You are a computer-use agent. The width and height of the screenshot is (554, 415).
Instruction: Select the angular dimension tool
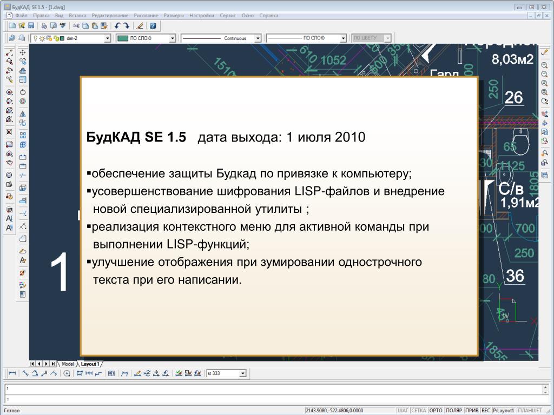(x=35, y=373)
